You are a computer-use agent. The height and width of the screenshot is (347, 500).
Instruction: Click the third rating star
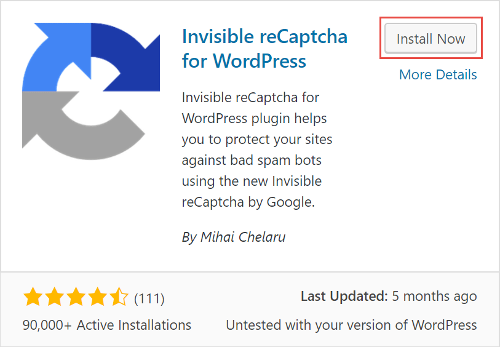76,297
